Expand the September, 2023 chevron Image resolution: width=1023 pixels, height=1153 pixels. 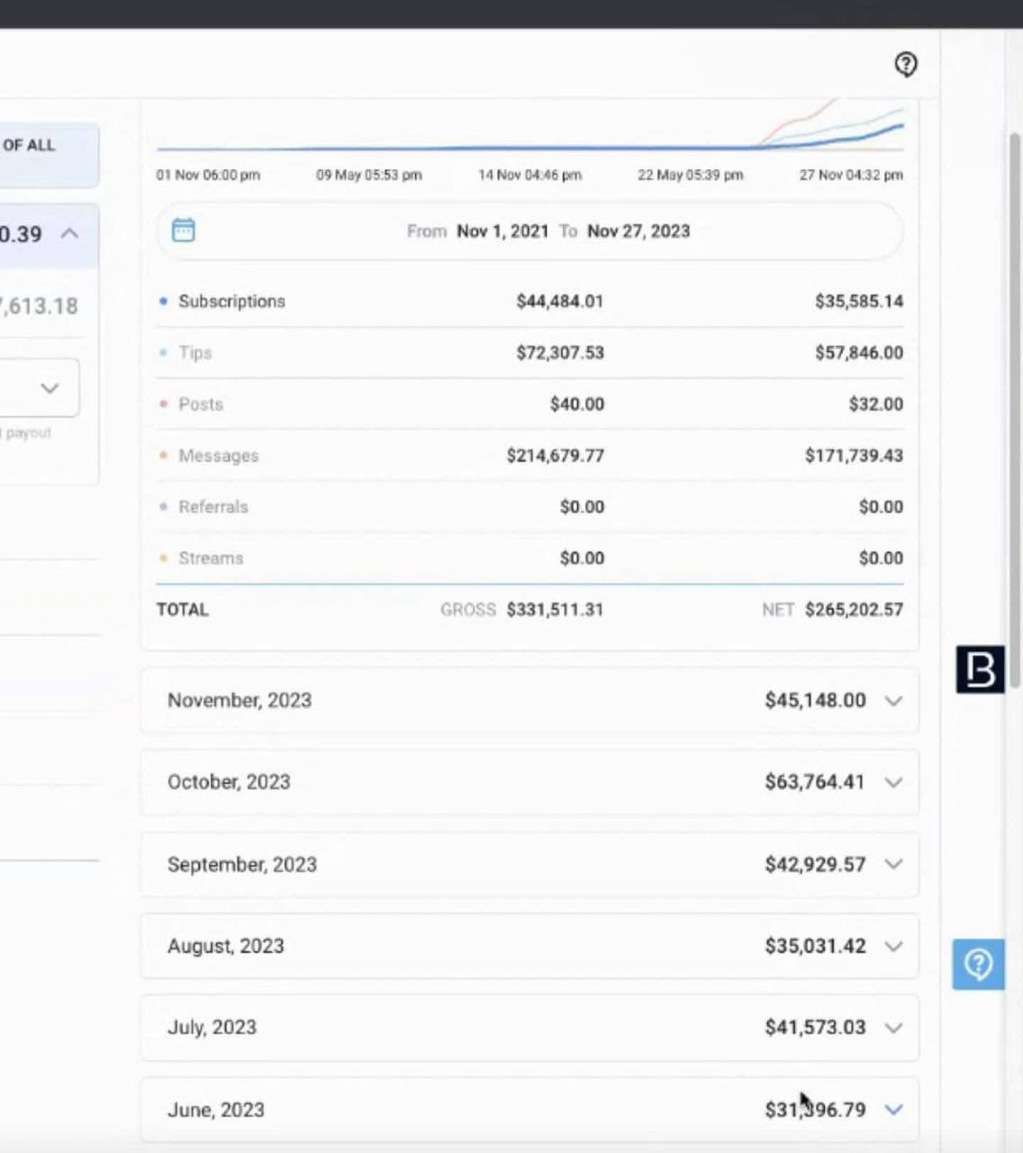coord(892,864)
